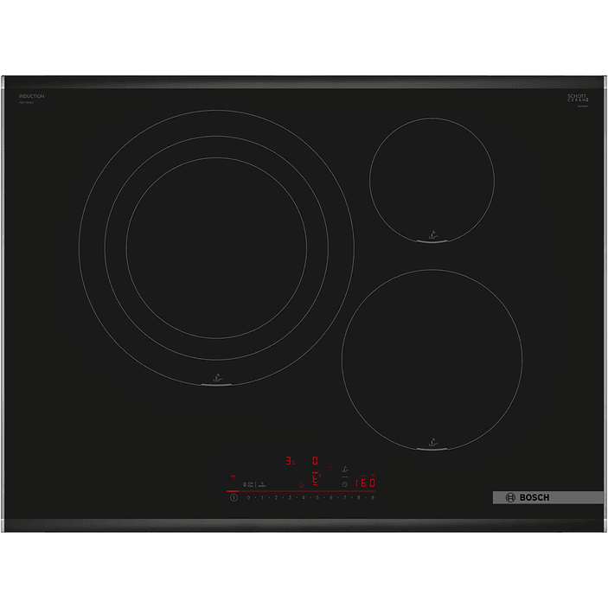Image resolution: width=608 pixels, height=608 pixels.
Task: Select the zone display showing 3
Action: (x=290, y=462)
